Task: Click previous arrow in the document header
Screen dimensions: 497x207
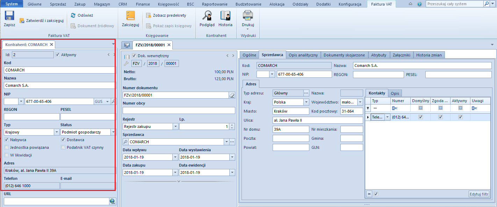Action: 228,55
